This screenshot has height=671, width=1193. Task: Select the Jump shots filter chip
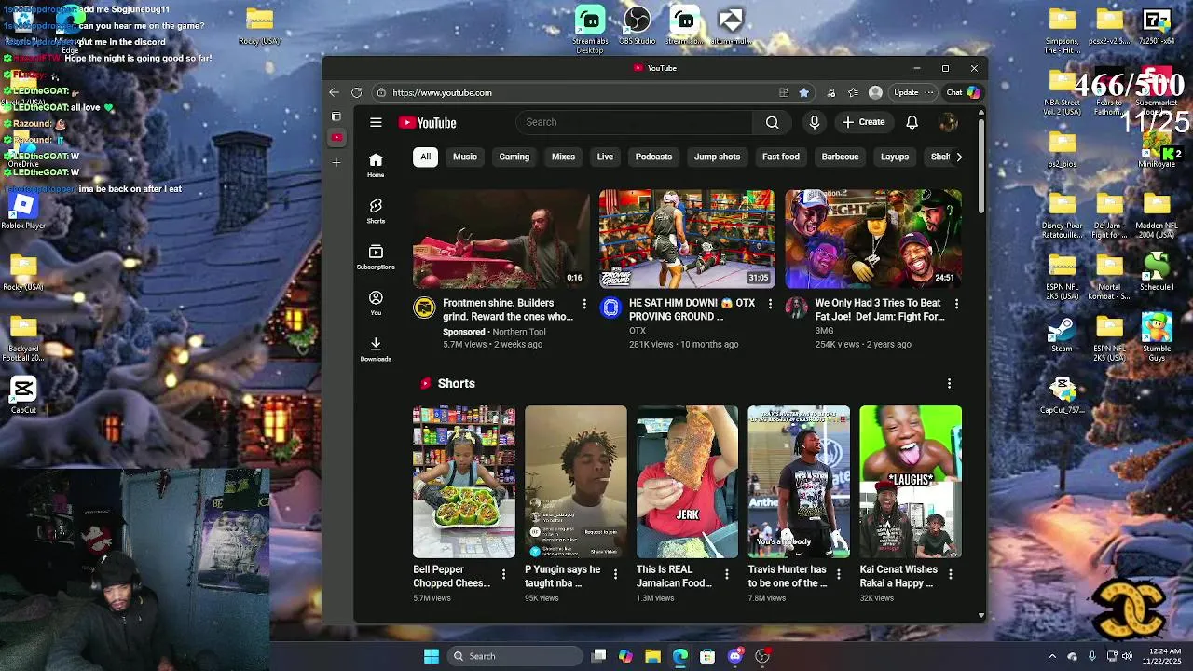point(717,157)
